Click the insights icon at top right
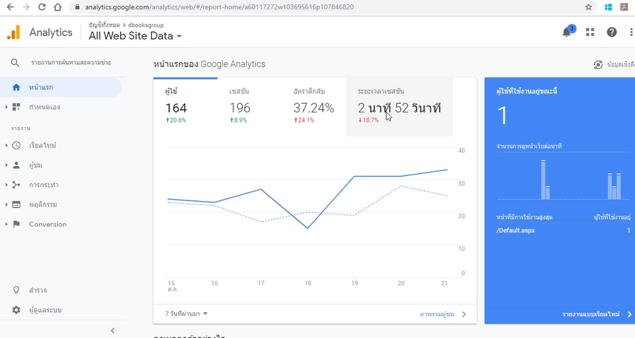 point(599,65)
